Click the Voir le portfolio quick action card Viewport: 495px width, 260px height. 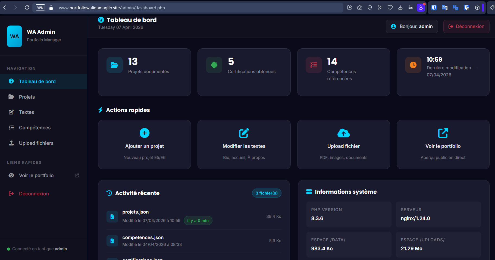[x=443, y=145]
